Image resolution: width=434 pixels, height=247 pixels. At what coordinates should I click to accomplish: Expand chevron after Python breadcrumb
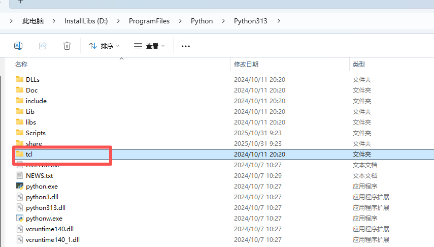click(x=223, y=21)
